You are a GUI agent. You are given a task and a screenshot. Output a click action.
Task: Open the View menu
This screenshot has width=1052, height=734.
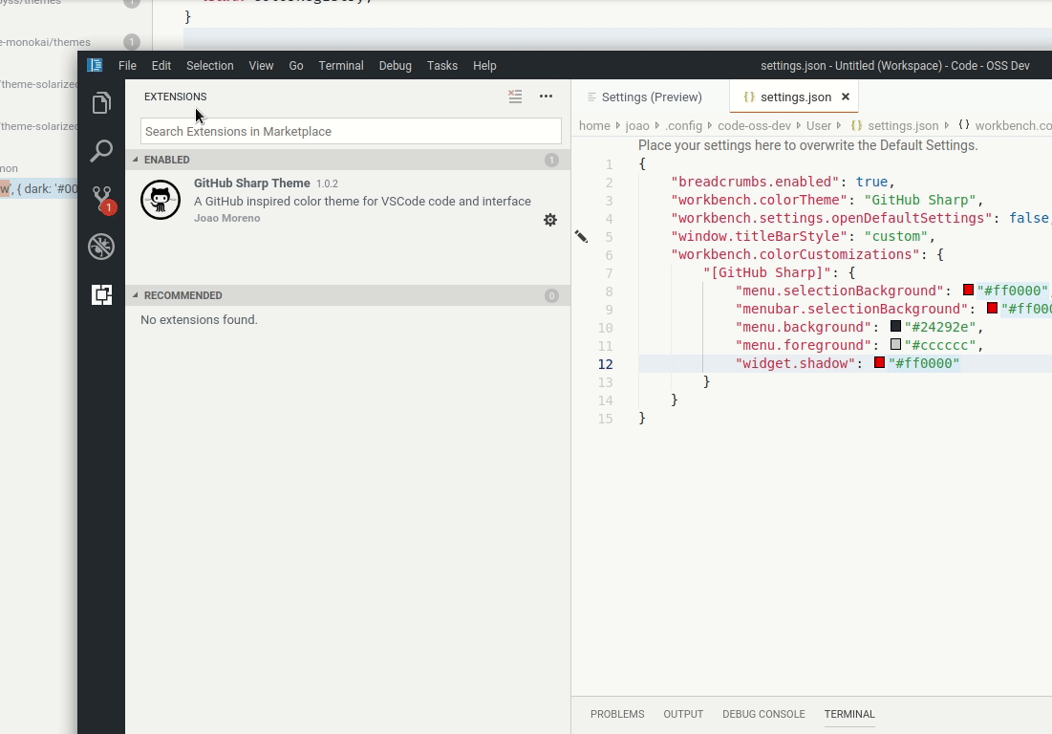click(261, 66)
